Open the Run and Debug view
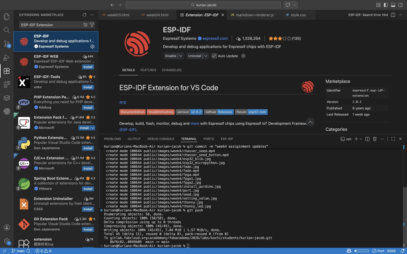Viewport: 407px width, 254px height. pos(7,58)
